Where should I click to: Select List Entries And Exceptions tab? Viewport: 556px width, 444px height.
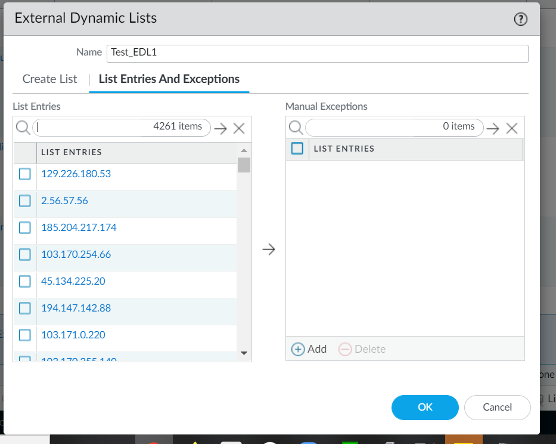point(169,79)
